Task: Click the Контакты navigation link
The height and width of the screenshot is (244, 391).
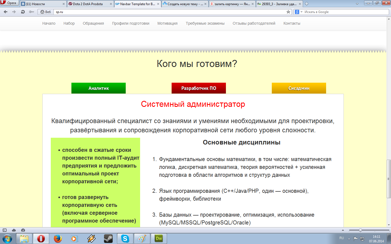Action: click(x=292, y=23)
